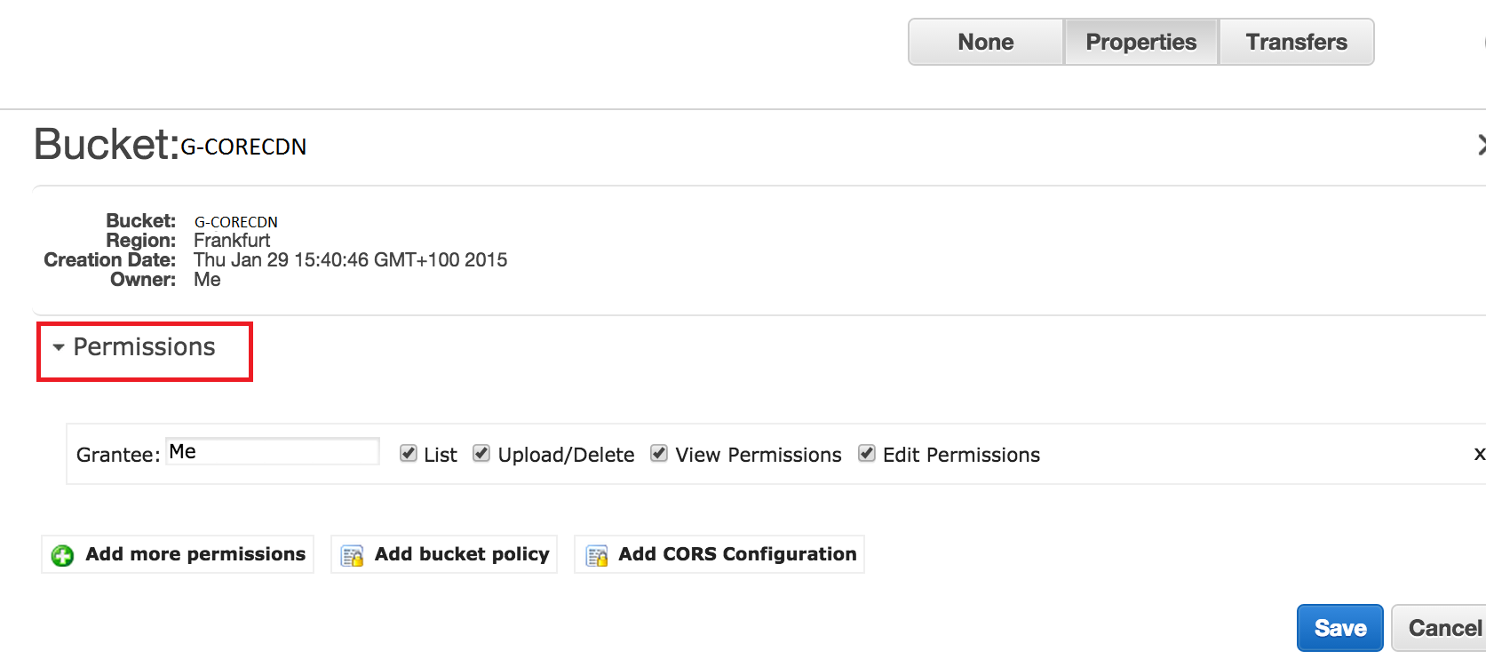The width and height of the screenshot is (1486, 659).
Task: Uncheck the List permission checkbox
Action: pos(409,454)
